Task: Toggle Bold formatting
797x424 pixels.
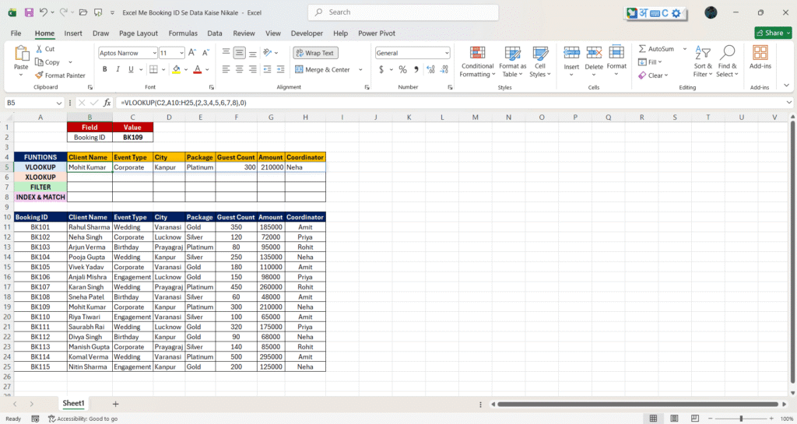Action: coord(105,69)
